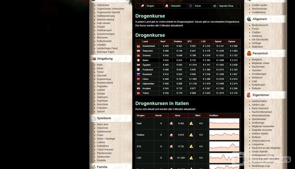Click the Türkei row label
This screenshot has height=169, width=295.
[x=146, y=93]
